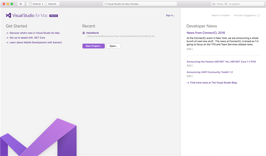Click the arrow icon beside Discover what's new
This screenshot has height=156, width=266.
(7, 33)
